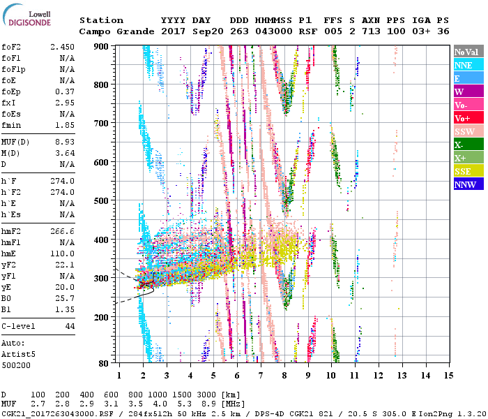The height and width of the screenshot is (419, 488).
Task: Pick the W purple legend entry
Action: (x=466, y=92)
